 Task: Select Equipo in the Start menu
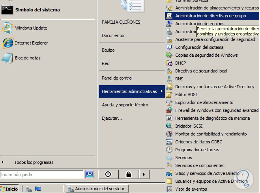(x=108, y=50)
